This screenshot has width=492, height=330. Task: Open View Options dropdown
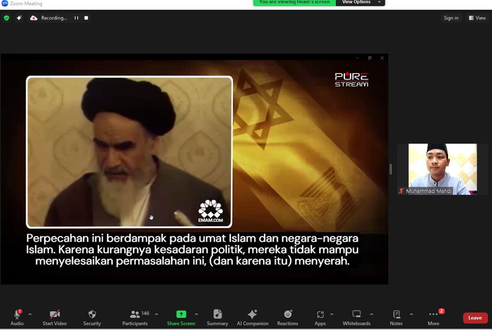(x=360, y=2)
